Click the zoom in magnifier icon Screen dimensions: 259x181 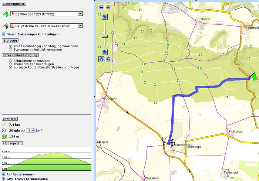(105, 17)
